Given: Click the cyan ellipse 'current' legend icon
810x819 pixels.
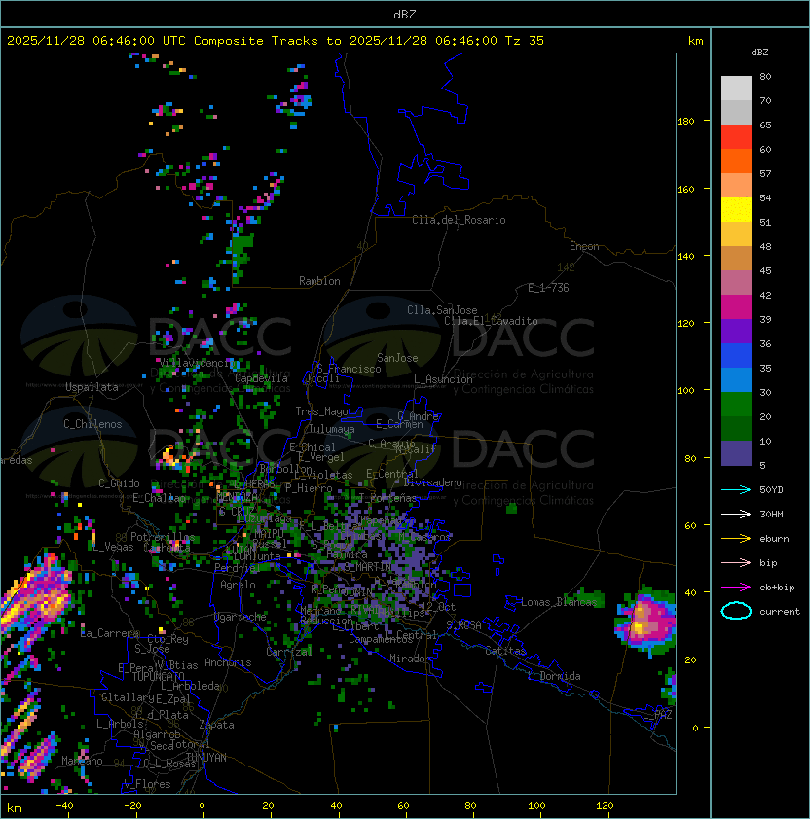Looking at the screenshot, I should point(736,611).
